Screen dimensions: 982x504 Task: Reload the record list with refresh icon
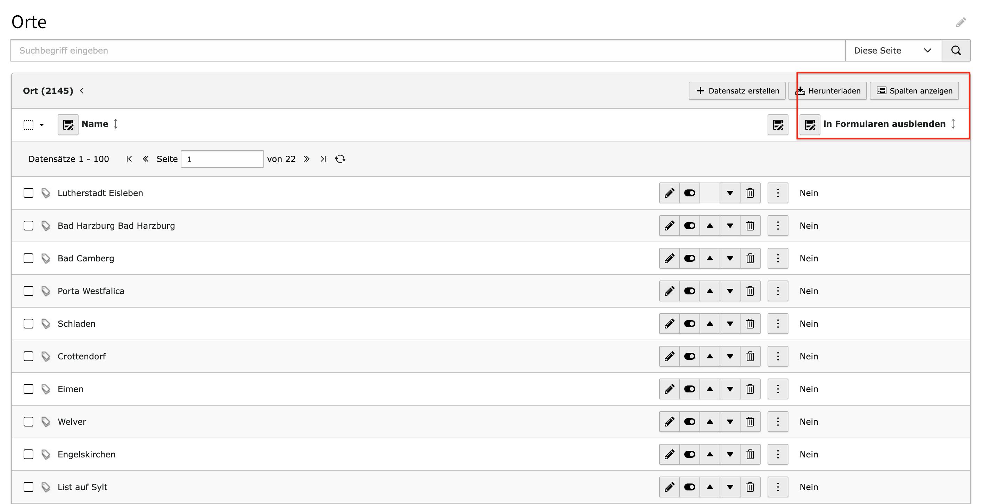coord(340,159)
